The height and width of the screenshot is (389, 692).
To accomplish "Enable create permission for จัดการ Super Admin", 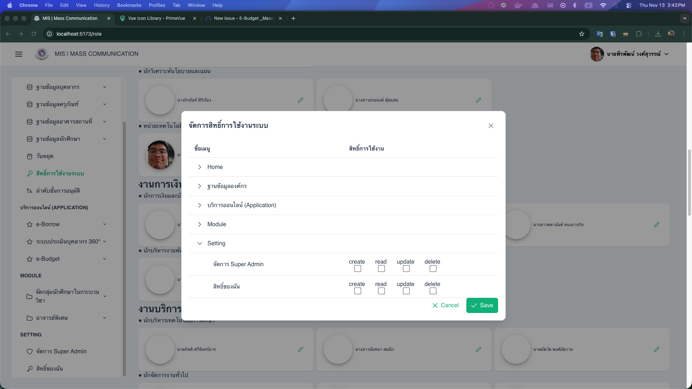I will (358, 269).
